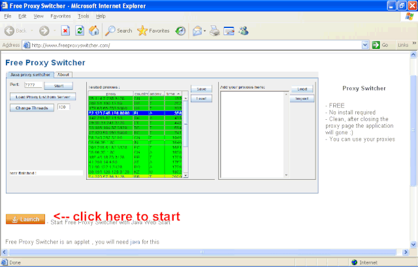Open the Tools menu

pyautogui.click(x=84, y=16)
